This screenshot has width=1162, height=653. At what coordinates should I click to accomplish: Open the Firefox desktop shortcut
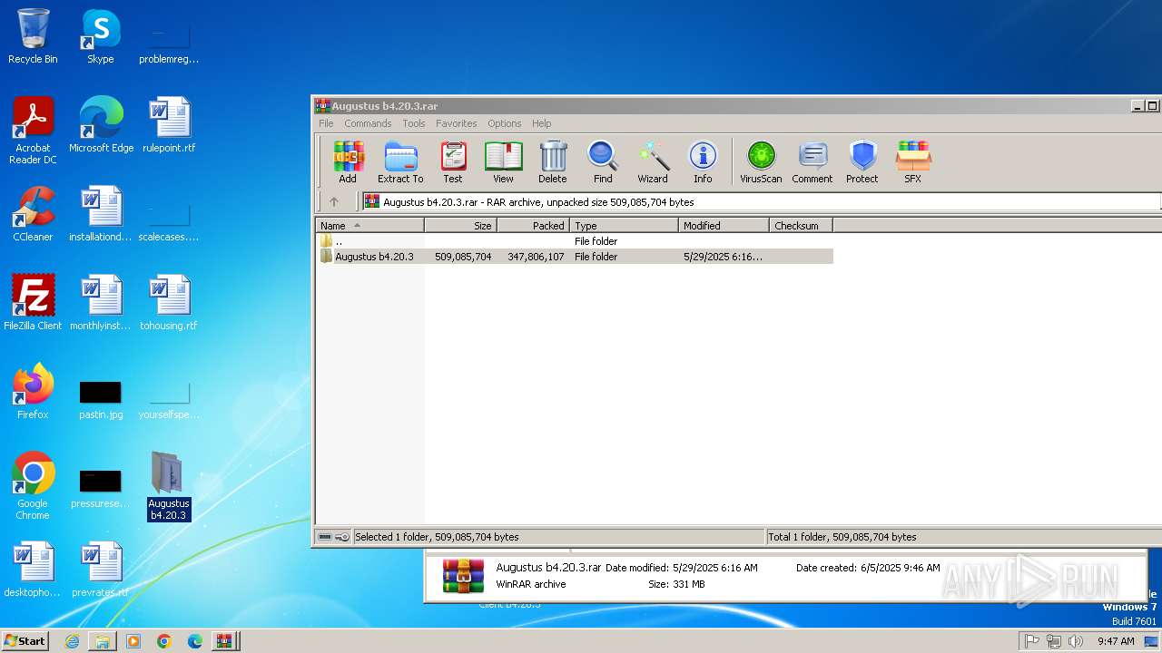33,392
